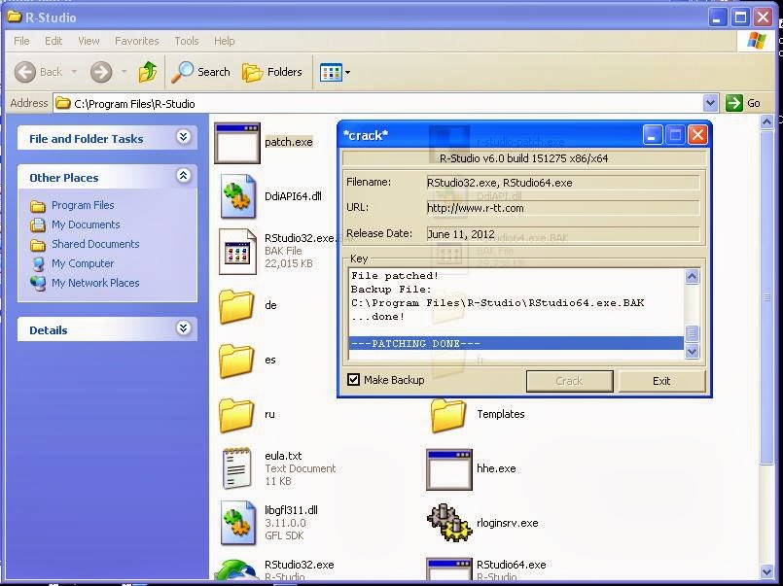The height and width of the screenshot is (586, 783).
Task: Open Back history dropdown arrow
Action: tap(74, 72)
